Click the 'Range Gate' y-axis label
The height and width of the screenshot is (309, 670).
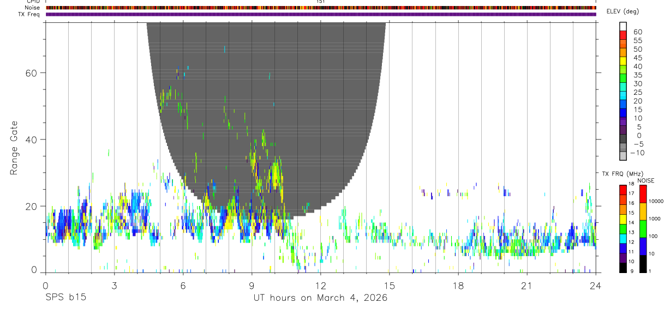[15, 148]
